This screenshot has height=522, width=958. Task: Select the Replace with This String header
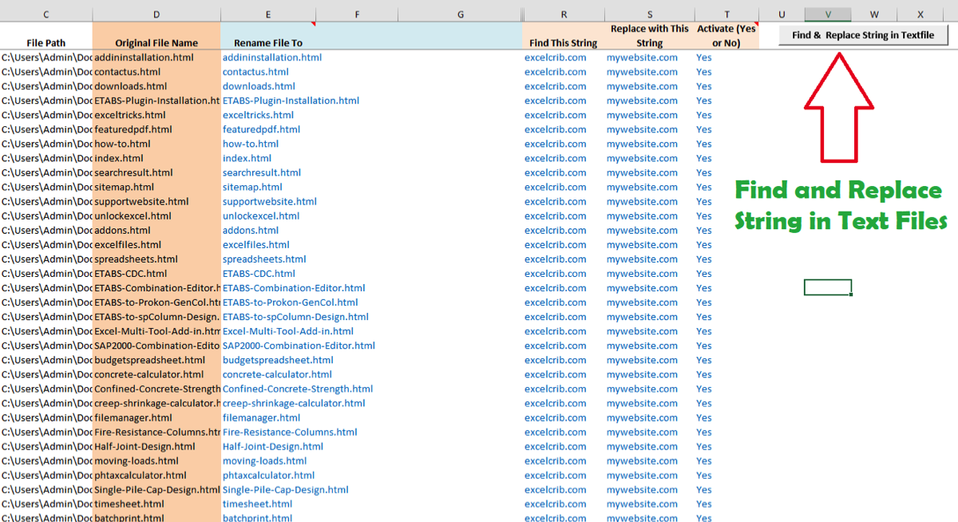[x=649, y=36]
